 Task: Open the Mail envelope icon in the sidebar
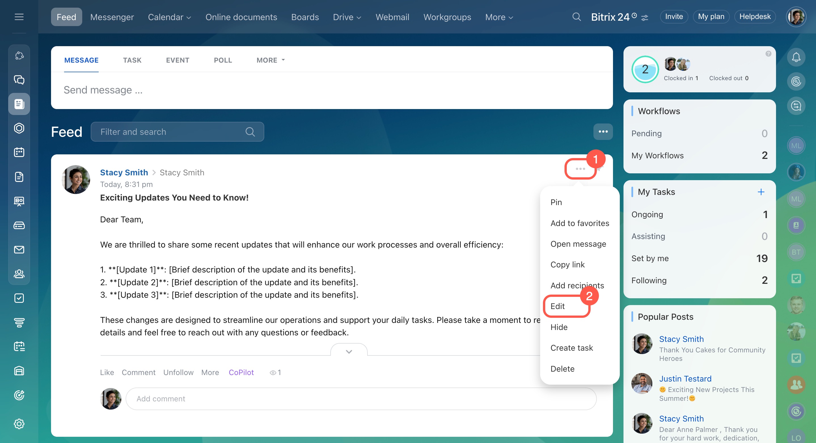[19, 250]
